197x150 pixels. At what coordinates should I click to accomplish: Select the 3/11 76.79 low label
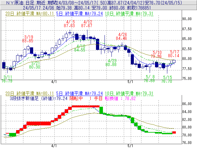click(7, 79)
